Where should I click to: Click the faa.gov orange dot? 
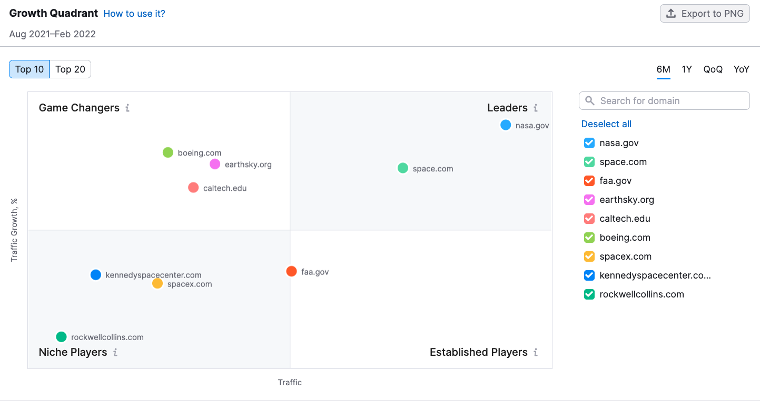[x=291, y=271]
